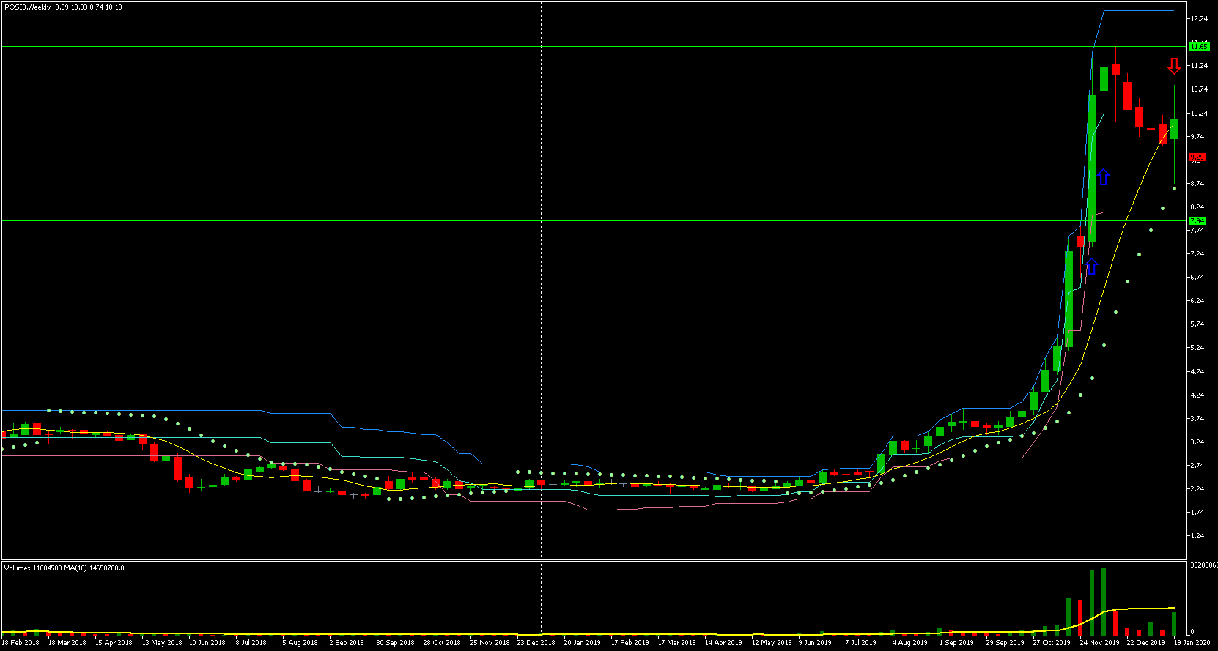This screenshot has height=651, width=1218.
Task: Click the green 11.65 price label
Action: point(1198,47)
